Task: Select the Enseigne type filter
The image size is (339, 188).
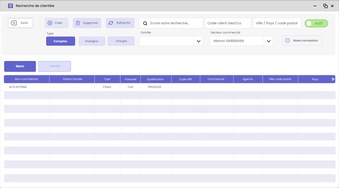Action: (x=92, y=41)
